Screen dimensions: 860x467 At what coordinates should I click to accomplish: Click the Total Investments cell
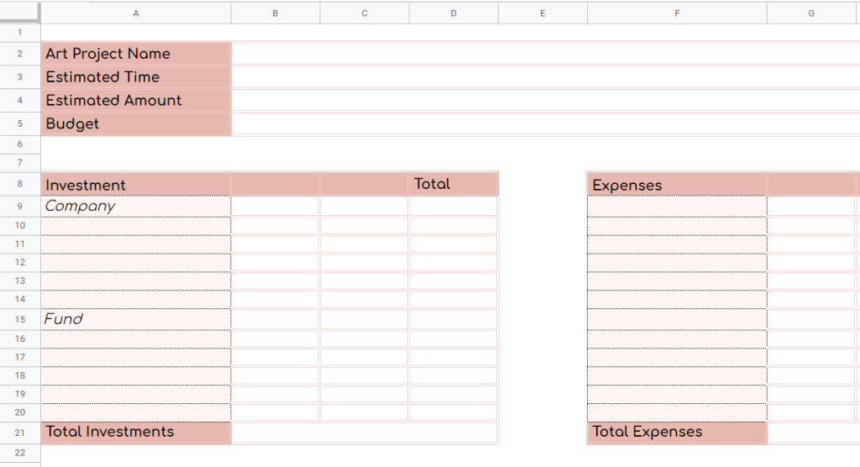(x=136, y=432)
